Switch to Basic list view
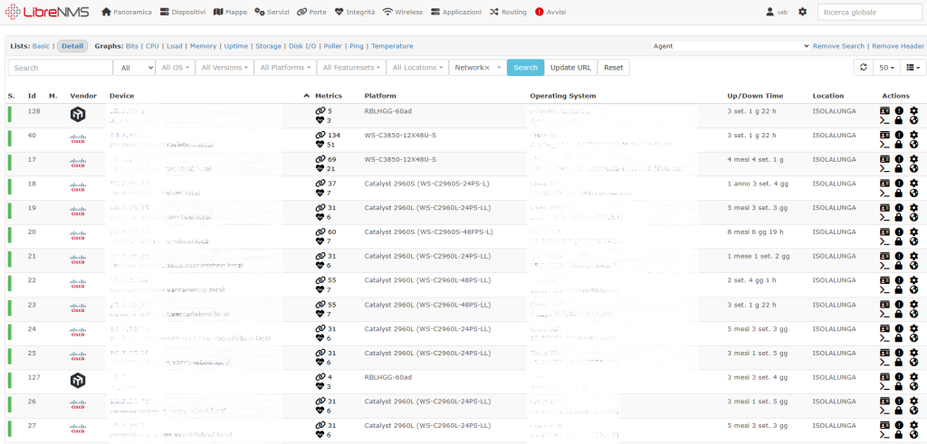 (x=42, y=46)
